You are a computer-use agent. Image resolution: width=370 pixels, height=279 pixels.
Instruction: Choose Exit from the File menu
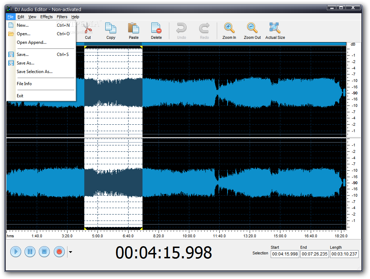point(41,96)
